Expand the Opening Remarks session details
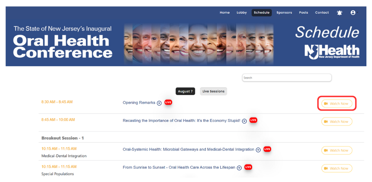 [x=159, y=103]
